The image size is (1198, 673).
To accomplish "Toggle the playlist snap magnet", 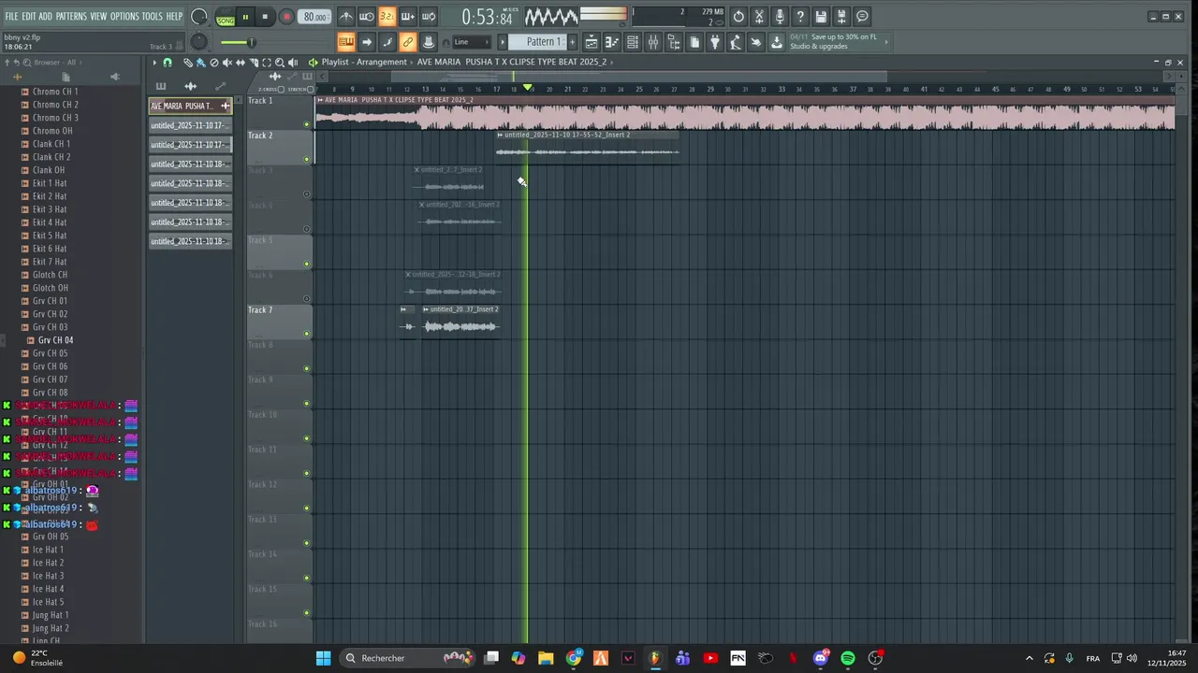I will coord(168,63).
